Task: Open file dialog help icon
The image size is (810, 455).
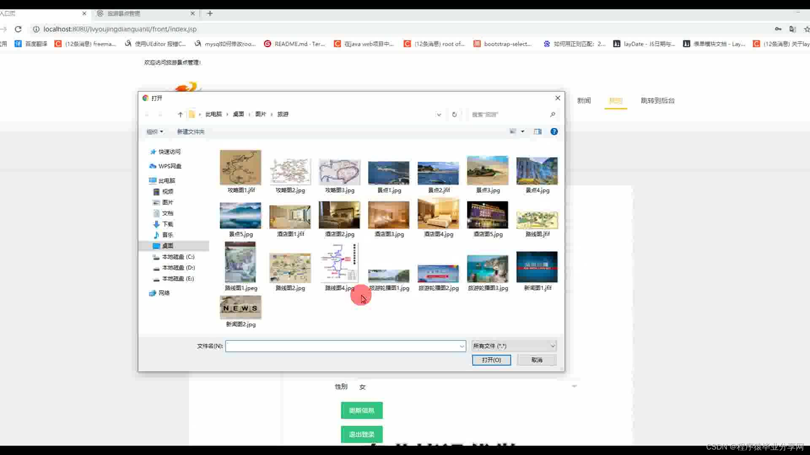Action: click(554, 131)
